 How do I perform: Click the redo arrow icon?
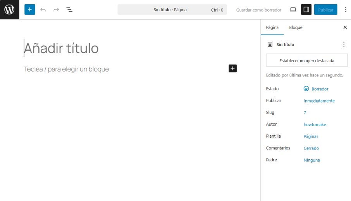tap(56, 10)
